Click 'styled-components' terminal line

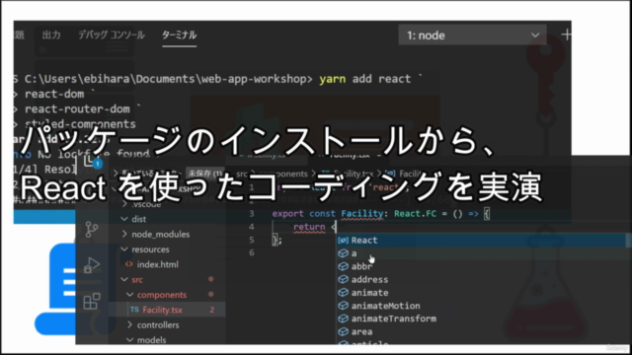(80, 124)
